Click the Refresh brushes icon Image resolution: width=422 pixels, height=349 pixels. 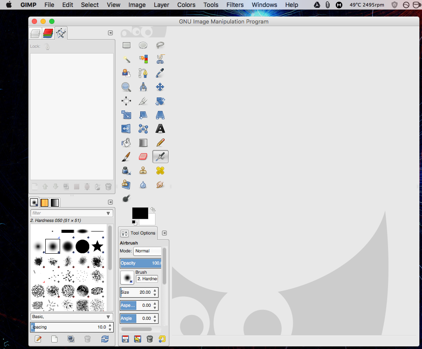pos(105,339)
